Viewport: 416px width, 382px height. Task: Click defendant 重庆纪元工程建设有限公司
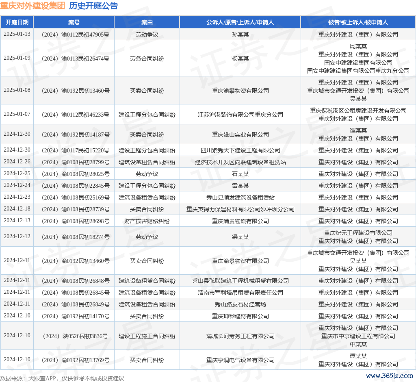point(358,233)
